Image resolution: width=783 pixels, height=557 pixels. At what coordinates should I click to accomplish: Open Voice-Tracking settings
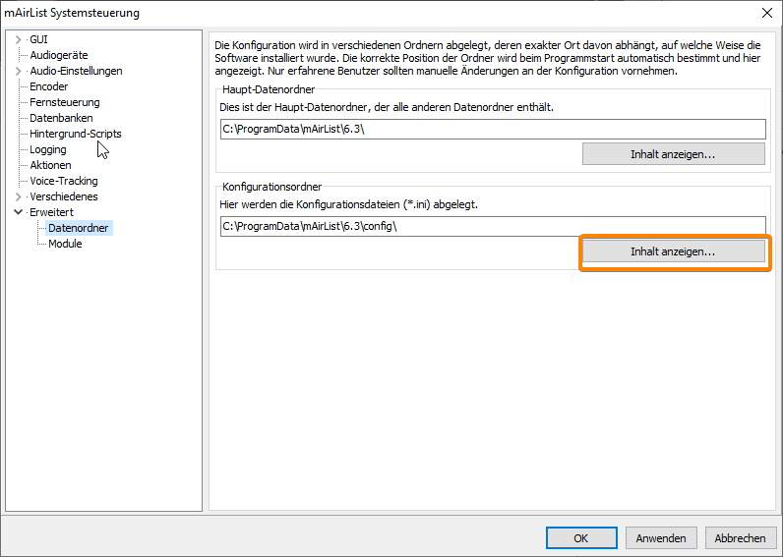click(x=63, y=181)
